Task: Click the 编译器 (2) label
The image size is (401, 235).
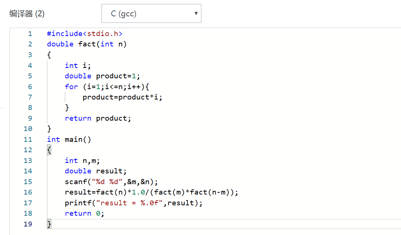Action: pyautogui.click(x=27, y=14)
